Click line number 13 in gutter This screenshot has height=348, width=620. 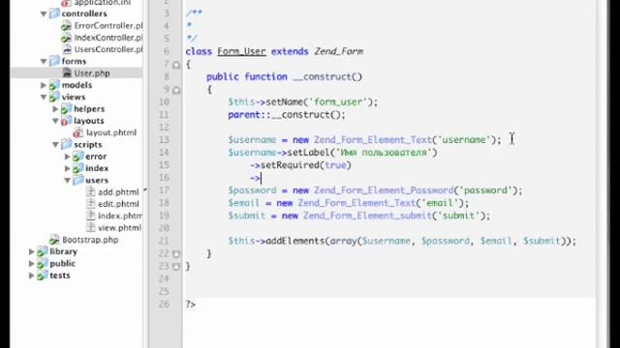(x=164, y=140)
